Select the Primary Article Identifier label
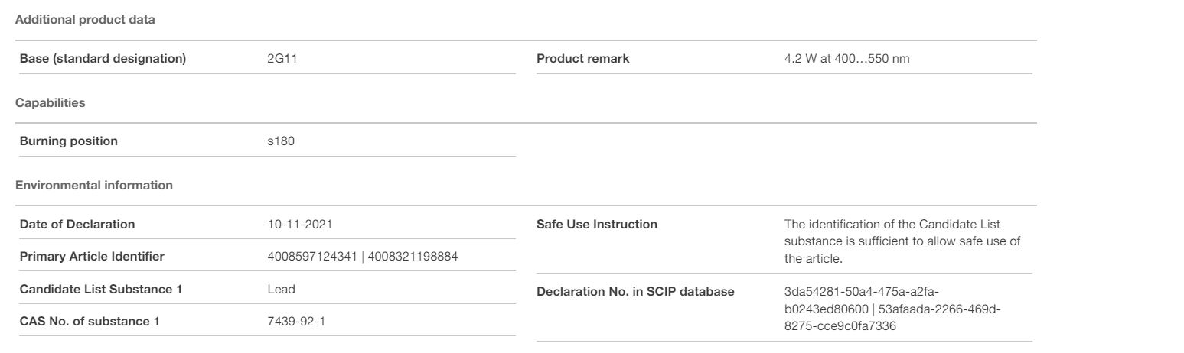This screenshot has width=1184, height=353. coord(92,257)
